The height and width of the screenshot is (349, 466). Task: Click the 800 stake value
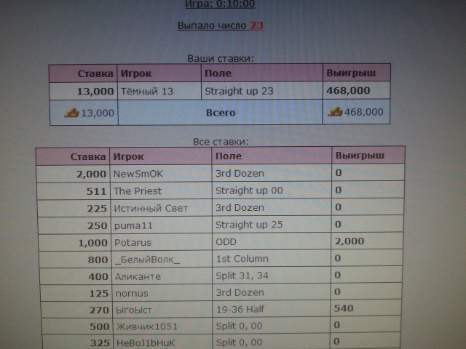click(x=98, y=260)
